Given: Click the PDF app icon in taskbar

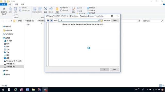Looking at the screenshot, I should point(27,90).
